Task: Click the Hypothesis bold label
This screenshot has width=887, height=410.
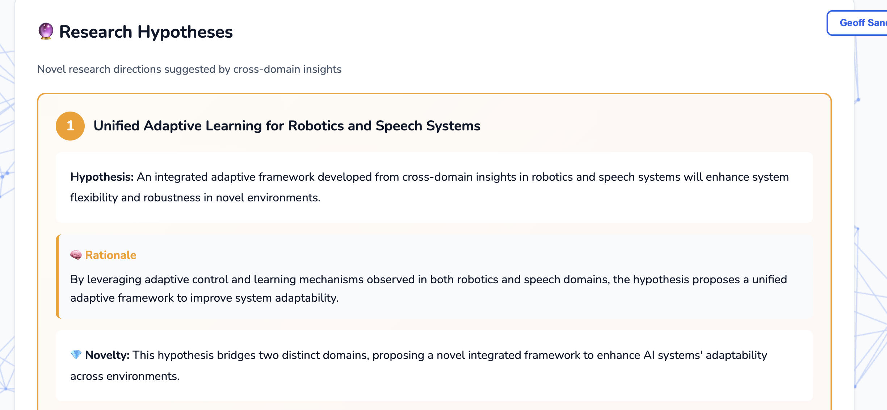Action: point(102,177)
